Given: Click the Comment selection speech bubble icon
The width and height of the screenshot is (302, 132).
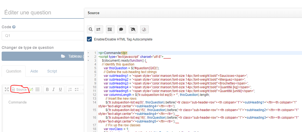Looking at the screenshot, I should [x=121, y=29].
